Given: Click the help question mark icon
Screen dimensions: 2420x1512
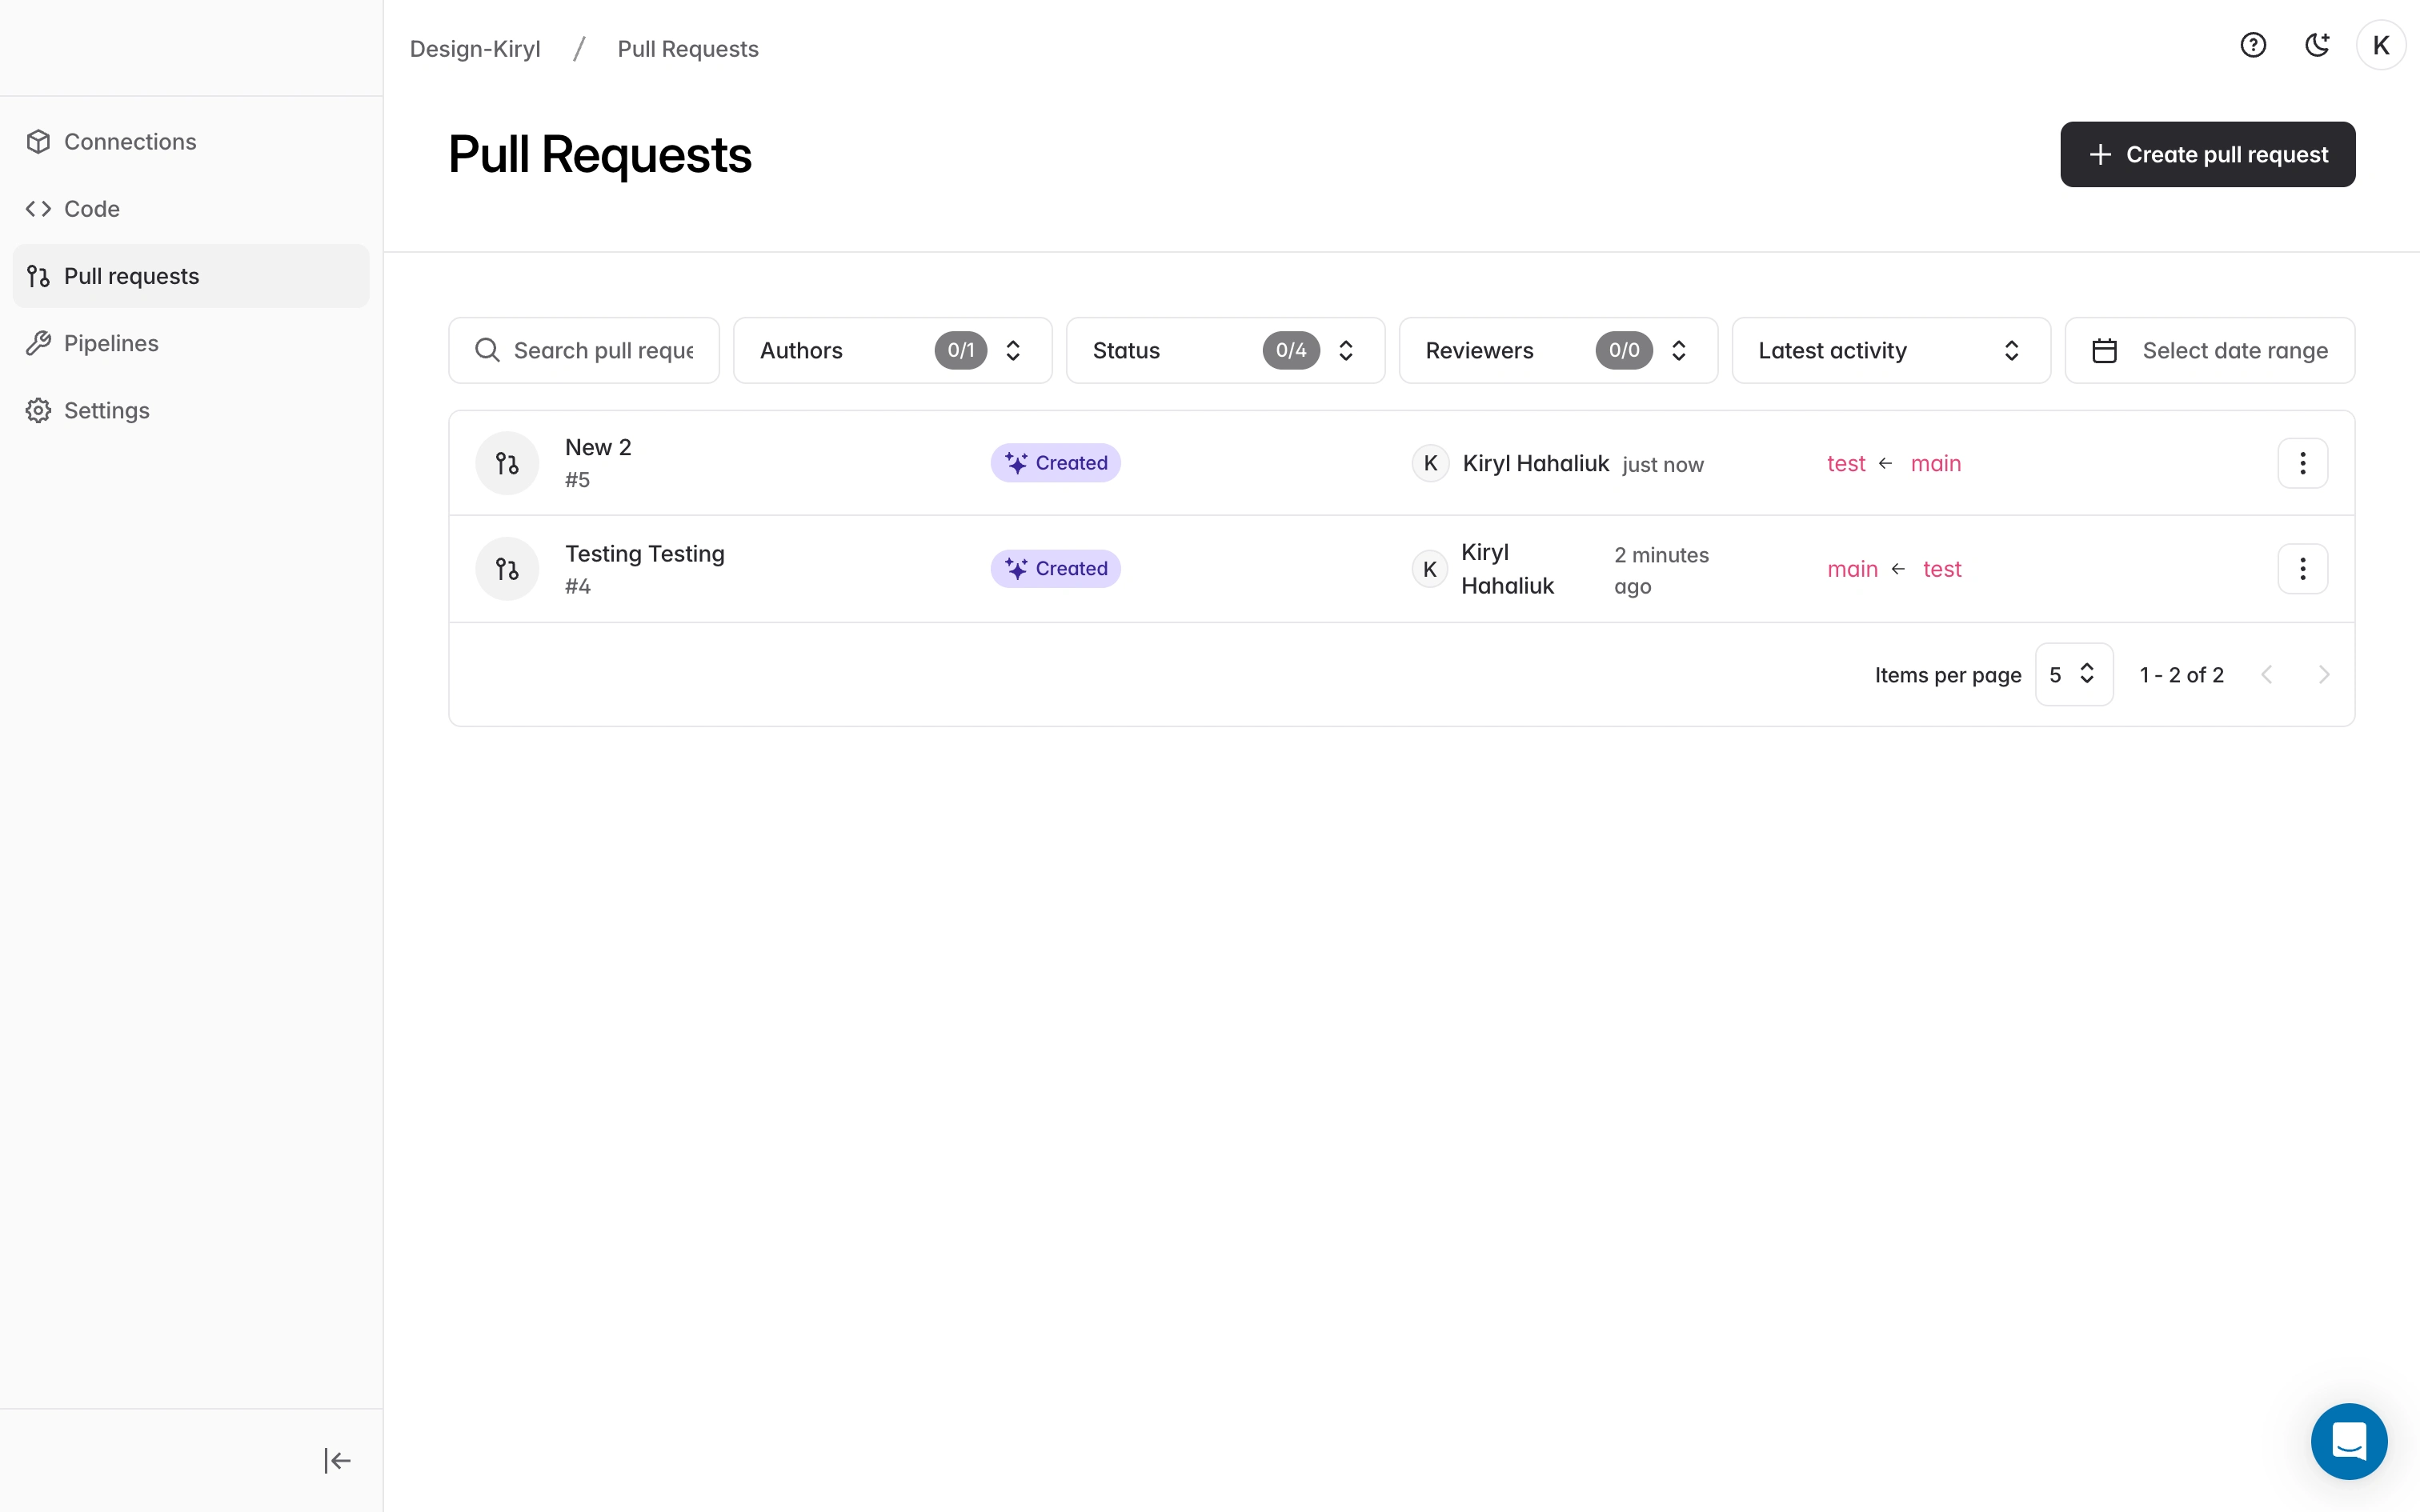Looking at the screenshot, I should [x=2253, y=46].
